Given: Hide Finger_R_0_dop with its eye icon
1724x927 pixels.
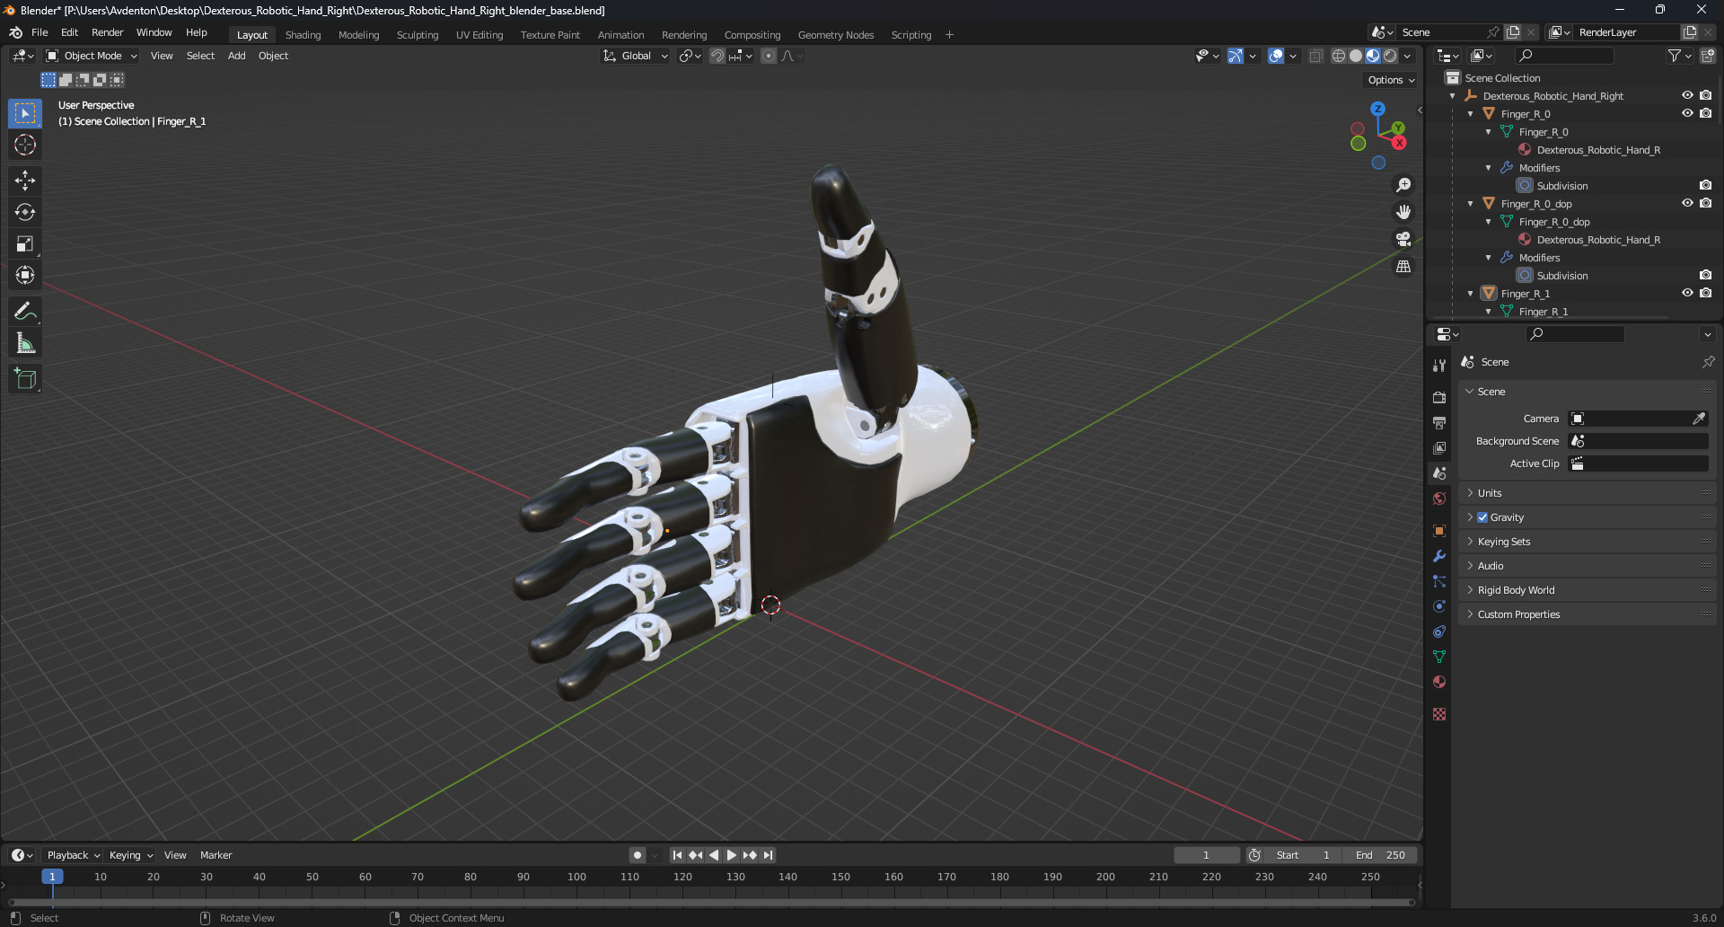Looking at the screenshot, I should pos(1687,203).
